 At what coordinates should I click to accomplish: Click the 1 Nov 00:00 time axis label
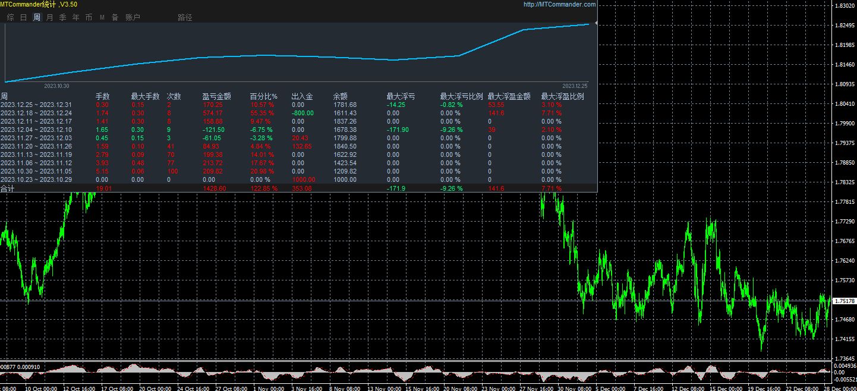pos(269,388)
